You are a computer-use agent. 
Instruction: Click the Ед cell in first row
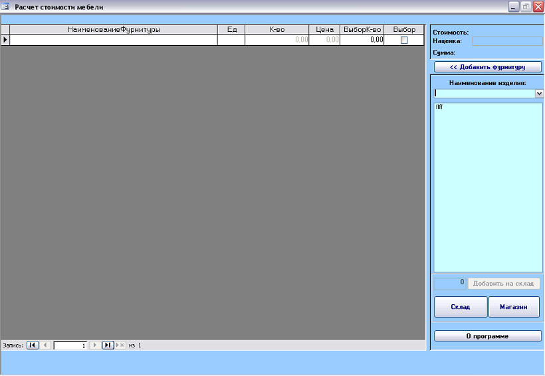231,40
